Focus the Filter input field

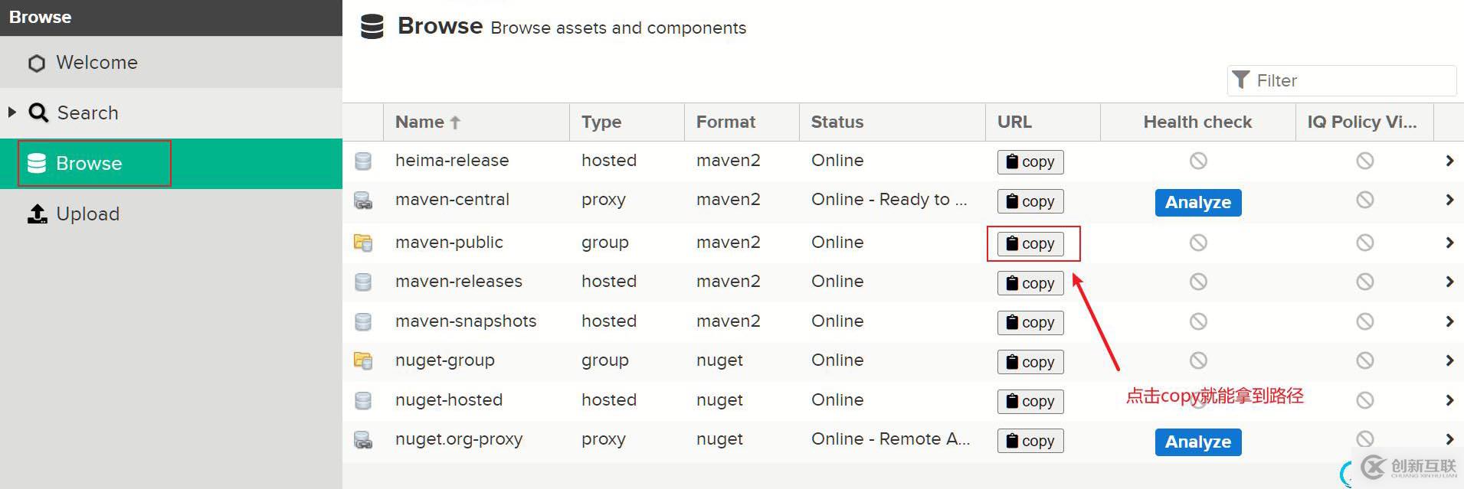coord(1352,81)
